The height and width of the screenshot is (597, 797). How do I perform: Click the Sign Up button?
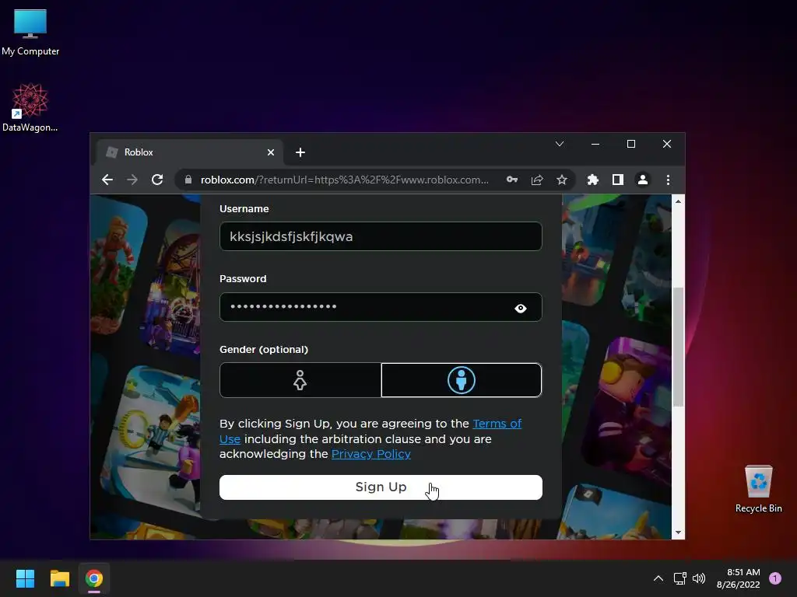point(381,487)
